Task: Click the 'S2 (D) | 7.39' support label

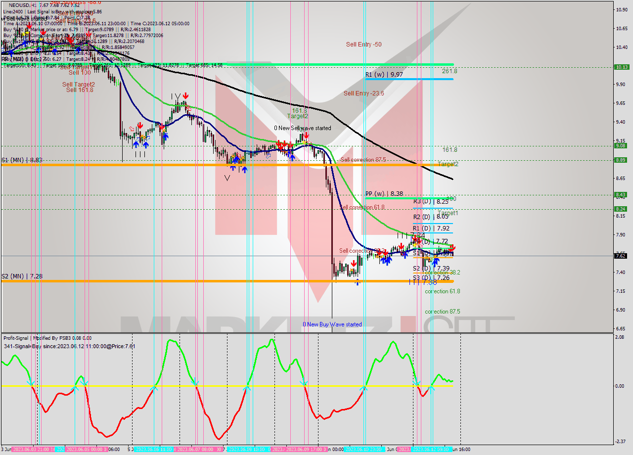Action: point(431,269)
